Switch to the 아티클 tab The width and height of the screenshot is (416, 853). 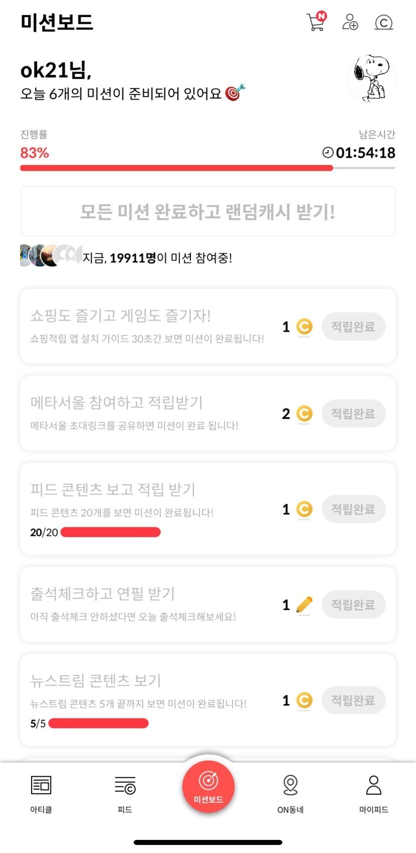[x=41, y=793]
